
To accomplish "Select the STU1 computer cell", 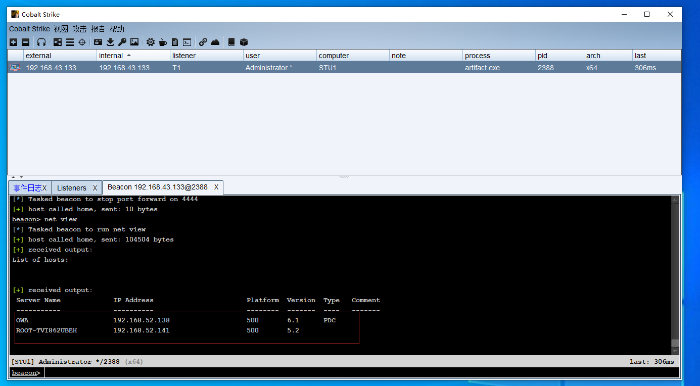I will (x=353, y=68).
